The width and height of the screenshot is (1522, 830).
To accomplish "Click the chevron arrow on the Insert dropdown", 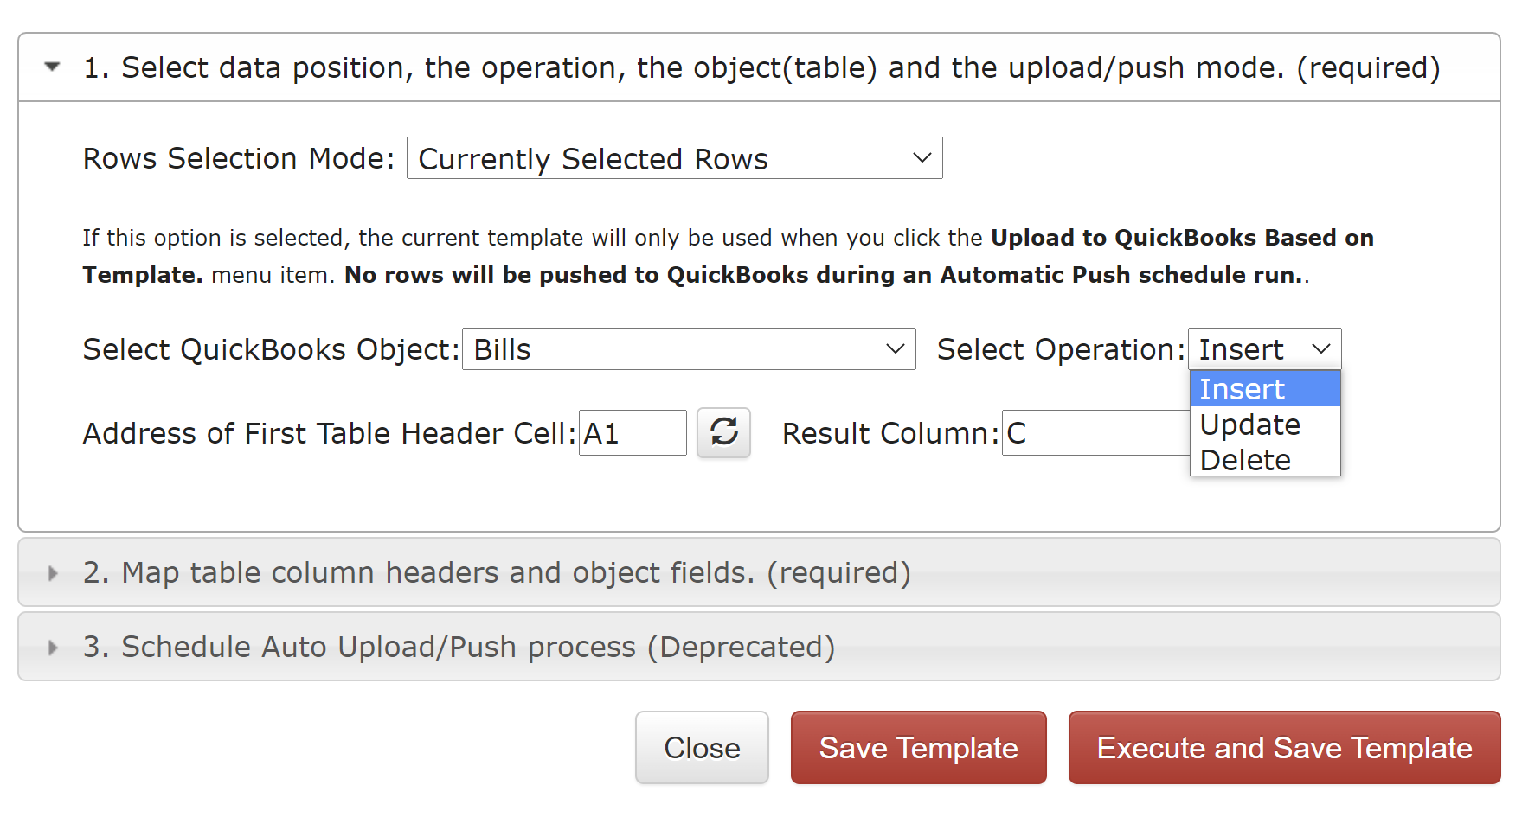I will pyautogui.click(x=1320, y=349).
